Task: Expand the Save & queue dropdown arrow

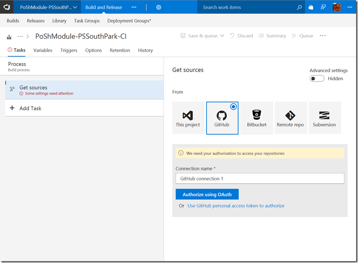Action: [222, 35]
